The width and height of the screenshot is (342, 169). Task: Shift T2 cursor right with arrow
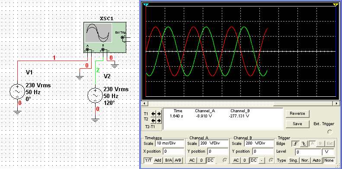[x=159, y=120]
